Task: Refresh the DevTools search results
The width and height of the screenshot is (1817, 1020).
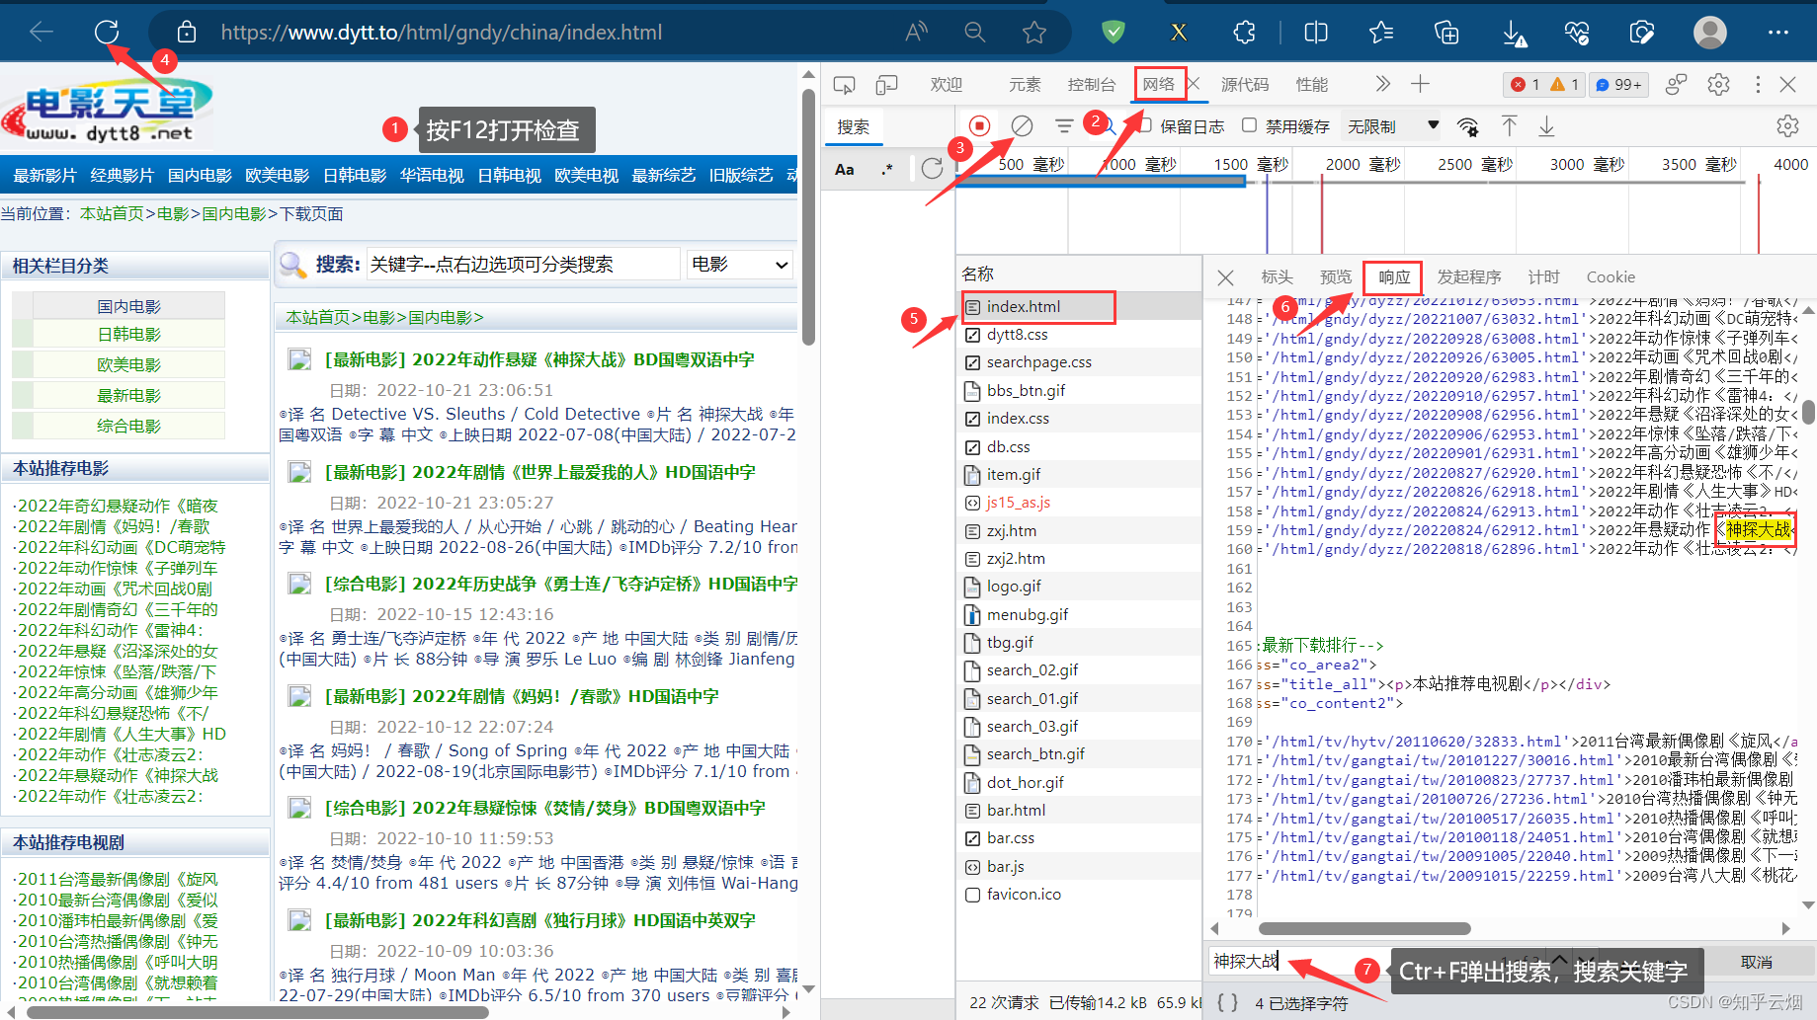Action: pos(932,169)
